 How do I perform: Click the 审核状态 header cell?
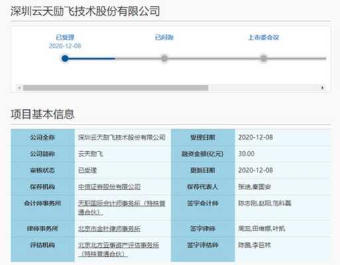(42, 170)
